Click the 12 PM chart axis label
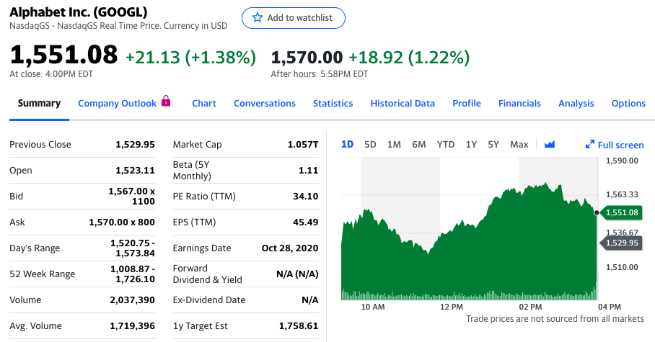Screen dimensions: 655x342 452,307
